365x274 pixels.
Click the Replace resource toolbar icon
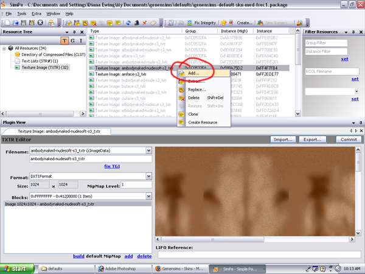85,23
